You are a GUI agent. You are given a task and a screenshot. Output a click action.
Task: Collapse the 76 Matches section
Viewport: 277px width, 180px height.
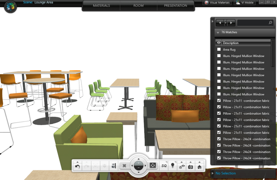[x=218, y=33]
